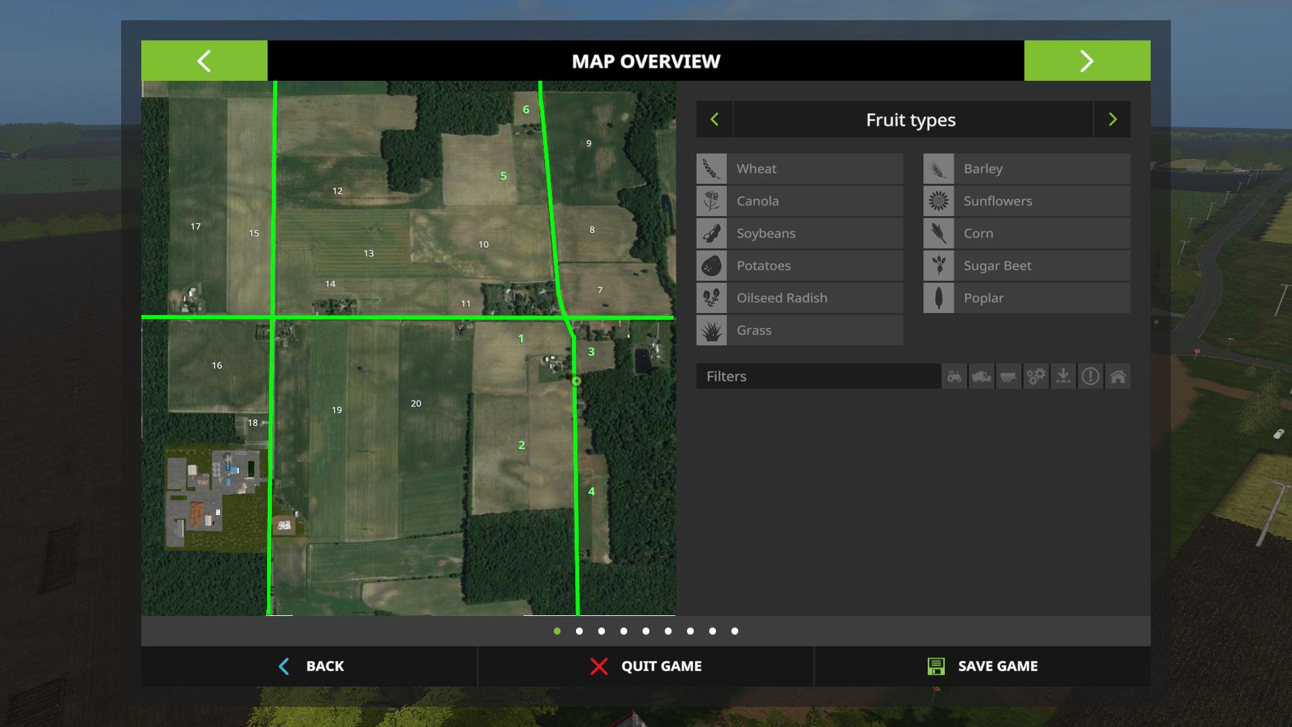Viewport: 1292px width, 727px height.
Task: Toggle Sunflowers fruit type overlay
Action: 1026,201
